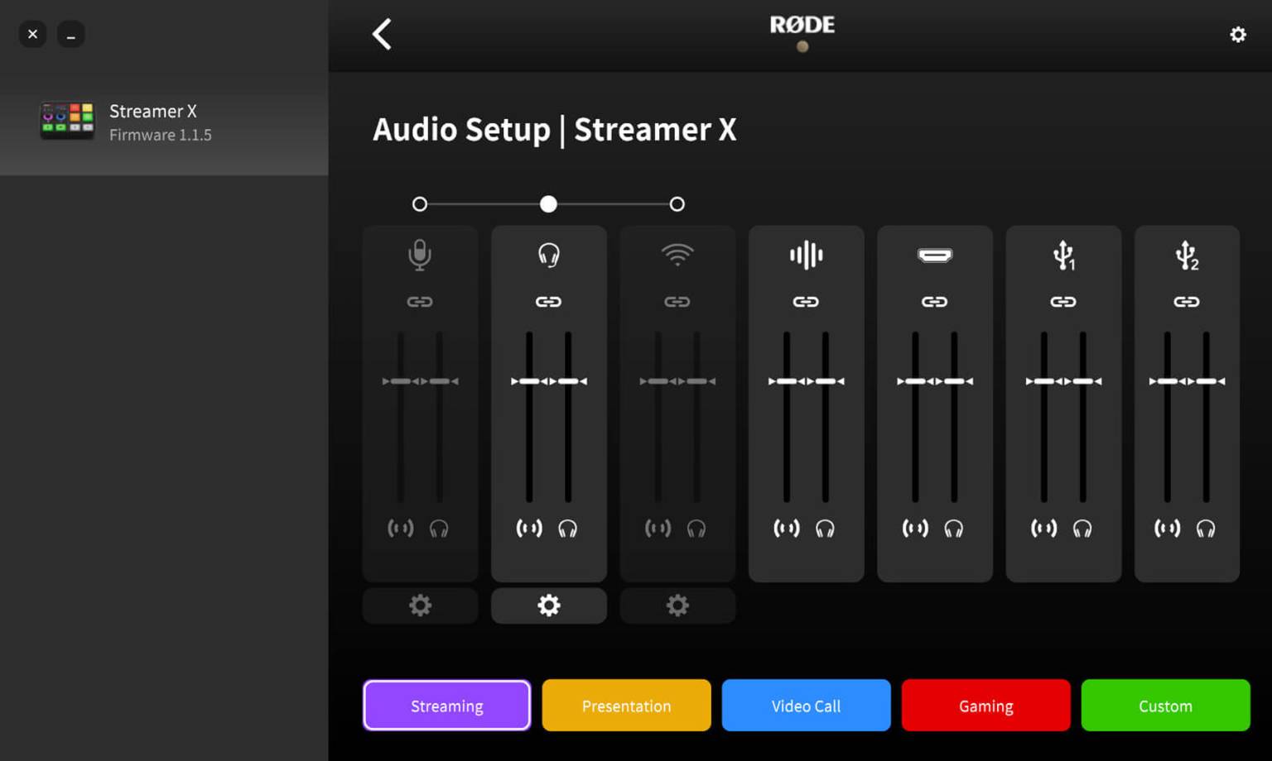Select the sound waveform channel icon
The height and width of the screenshot is (761, 1272).
tap(806, 255)
